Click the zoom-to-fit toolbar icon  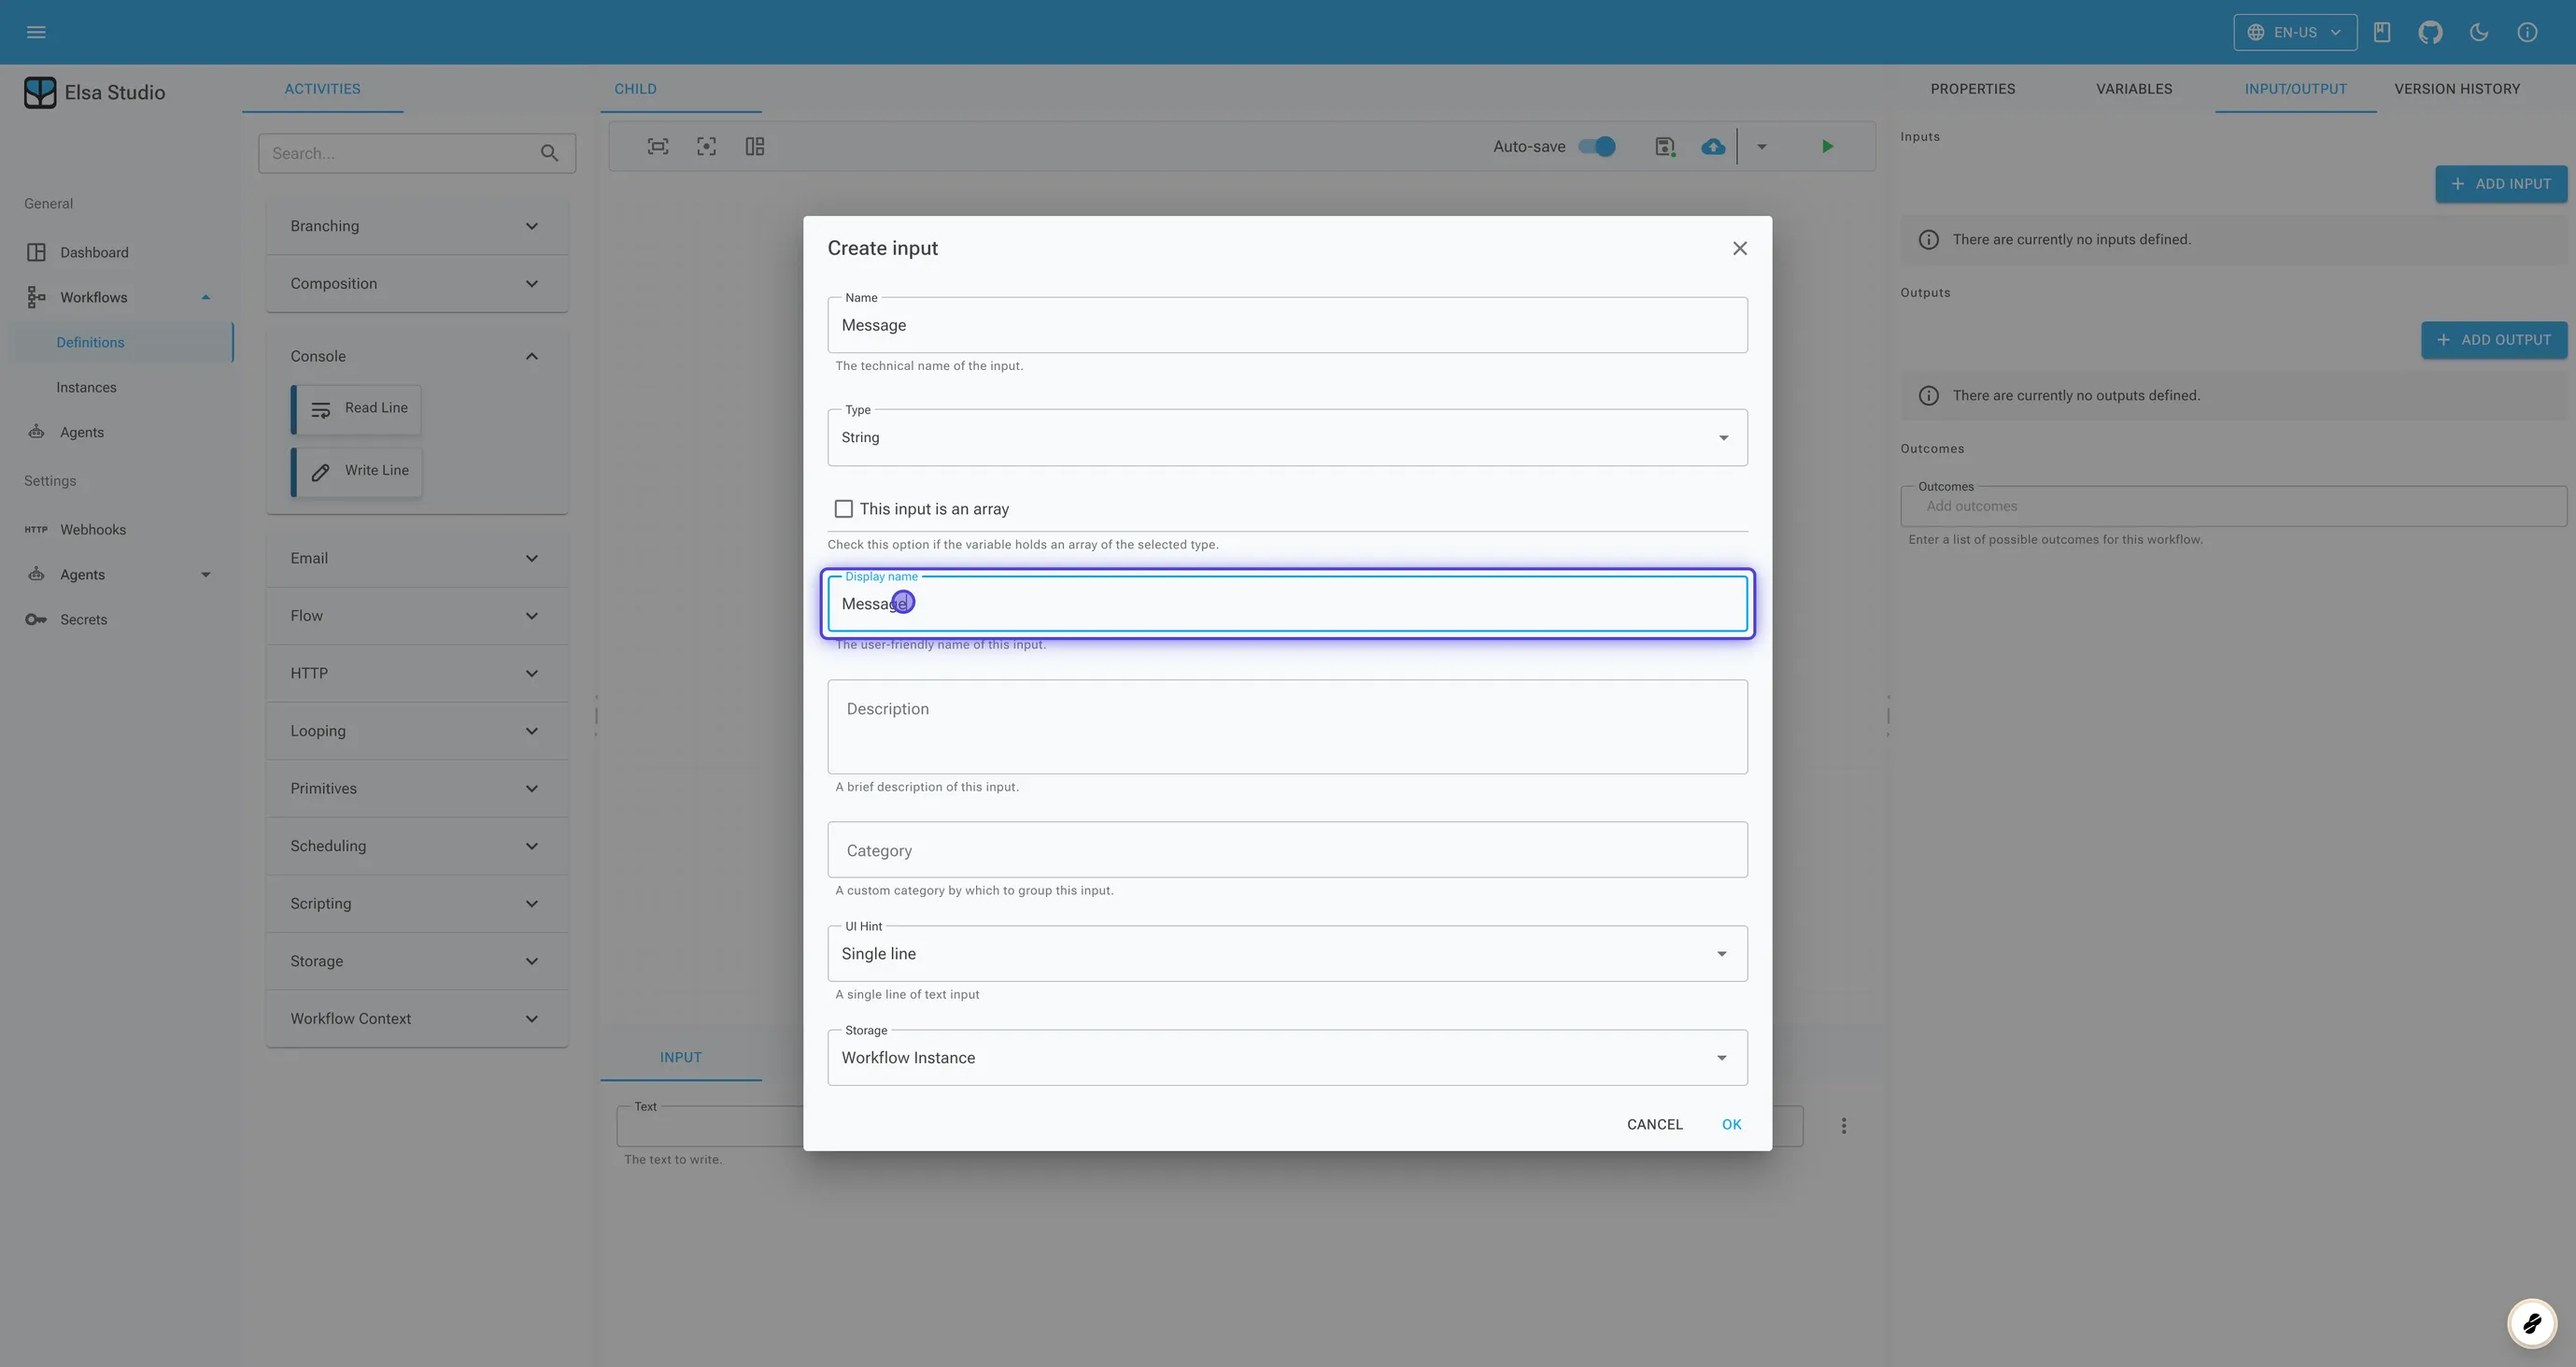coord(658,146)
